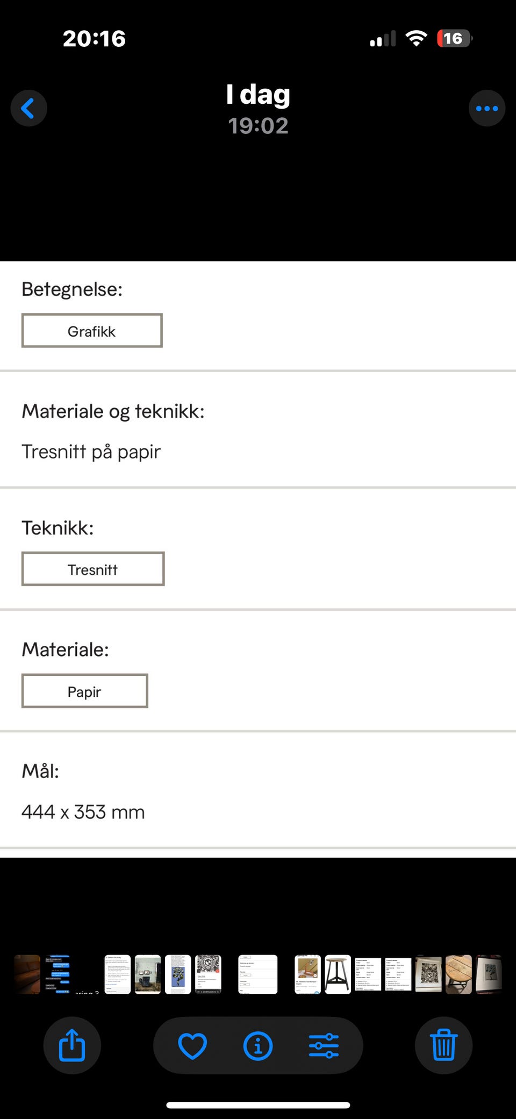Select the Grafikk tag button
The width and height of the screenshot is (516, 1119).
tap(92, 331)
